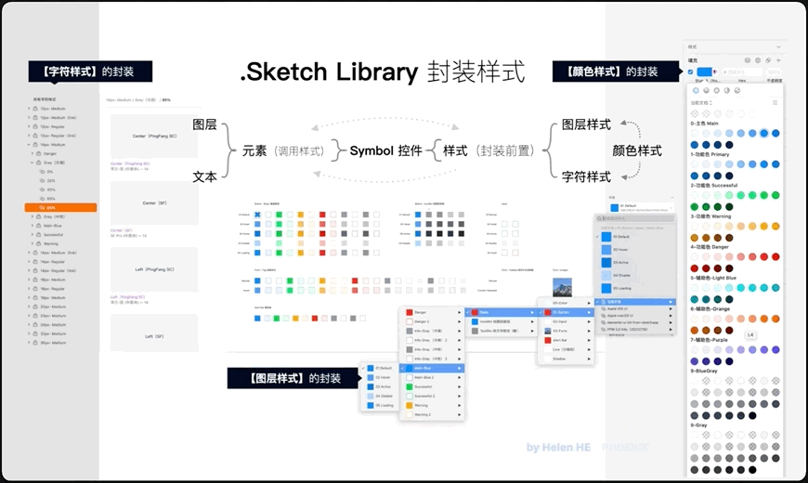Choose 05 Loading from layer style submenu
This screenshot has height=483, width=808.
pos(380,405)
